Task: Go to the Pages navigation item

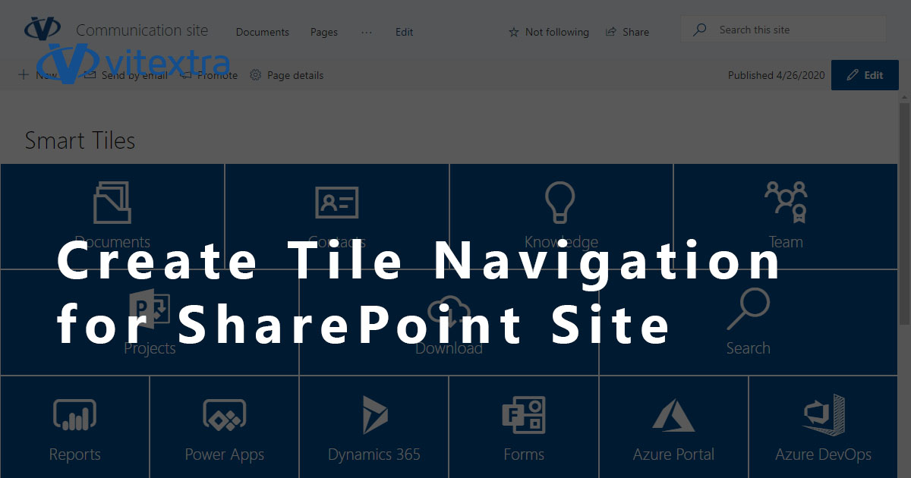Action: tap(323, 32)
